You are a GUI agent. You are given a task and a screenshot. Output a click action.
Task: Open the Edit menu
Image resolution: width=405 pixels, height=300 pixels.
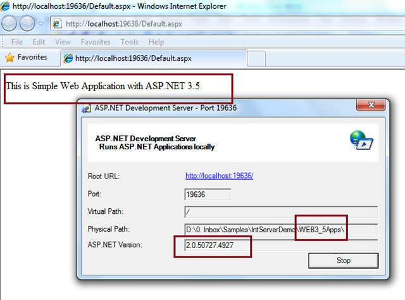39,42
